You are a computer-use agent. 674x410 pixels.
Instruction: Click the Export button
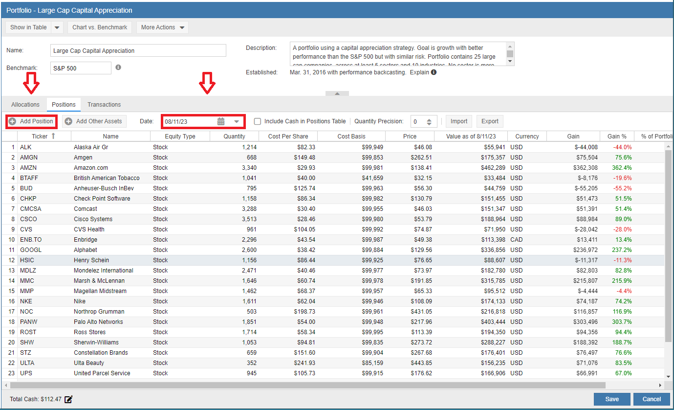coord(490,121)
